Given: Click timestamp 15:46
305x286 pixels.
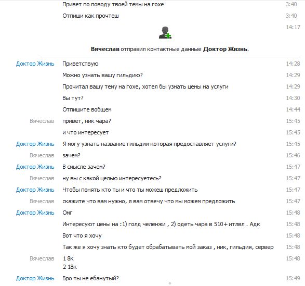Looking at the screenshot, I should tap(293, 155).
